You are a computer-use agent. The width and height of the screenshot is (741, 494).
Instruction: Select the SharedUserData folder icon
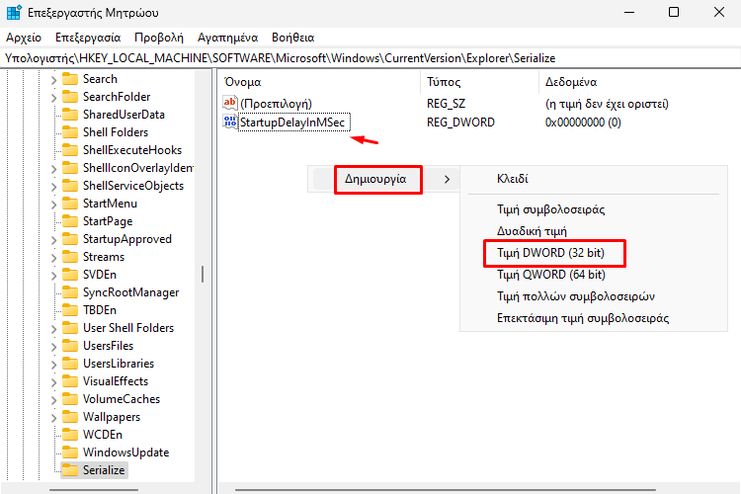click(x=70, y=115)
